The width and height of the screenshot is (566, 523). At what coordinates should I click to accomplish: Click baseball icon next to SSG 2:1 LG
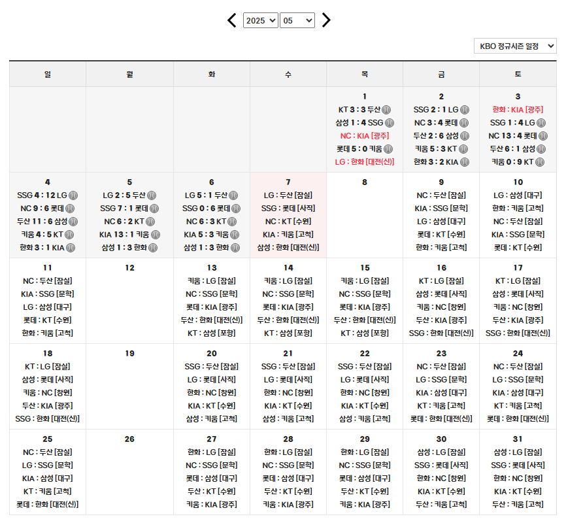click(465, 109)
